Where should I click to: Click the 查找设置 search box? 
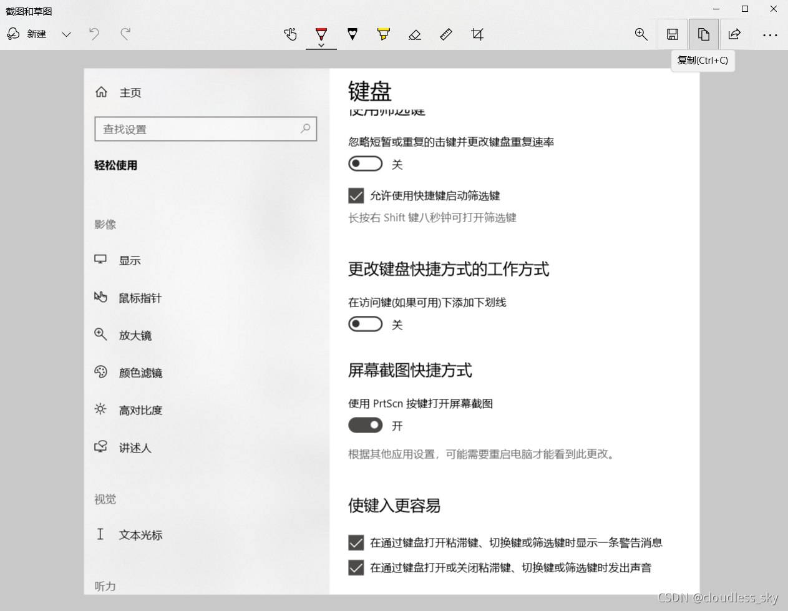tap(206, 129)
